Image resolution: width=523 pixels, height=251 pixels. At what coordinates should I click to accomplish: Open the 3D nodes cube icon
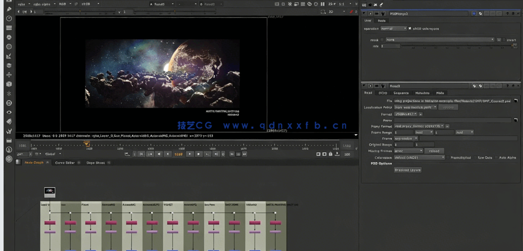(x=9, y=84)
